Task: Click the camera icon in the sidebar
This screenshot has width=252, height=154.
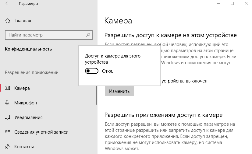Action: (x=8, y=88)
